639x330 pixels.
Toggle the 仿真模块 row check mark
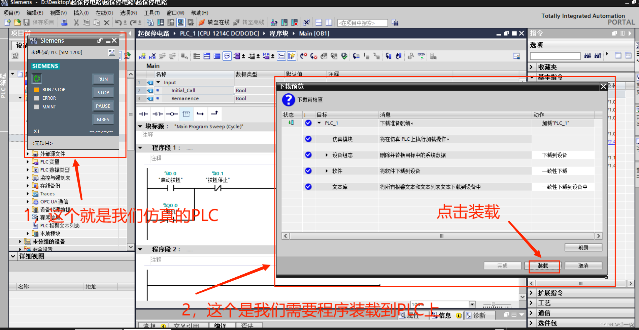(308, 139)
